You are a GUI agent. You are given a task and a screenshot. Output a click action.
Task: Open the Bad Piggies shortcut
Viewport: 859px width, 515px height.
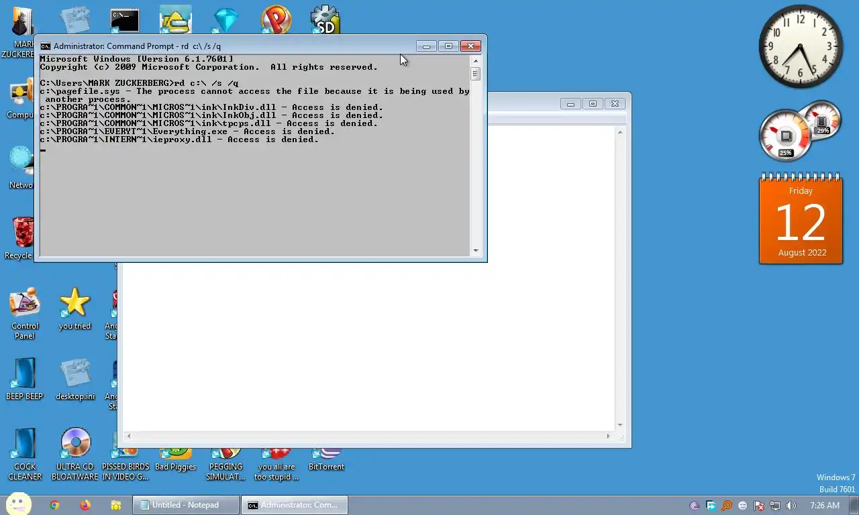click(175, 460)
